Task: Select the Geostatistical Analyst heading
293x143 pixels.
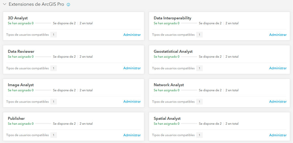Action: pyautogui.click(x=173, y=51)
